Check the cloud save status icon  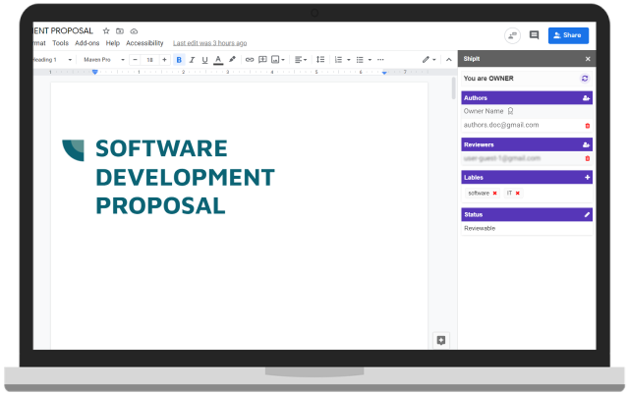tap(134, 30)
